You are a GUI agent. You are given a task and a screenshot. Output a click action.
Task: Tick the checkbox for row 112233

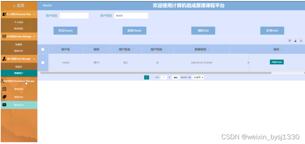point(43,63)
